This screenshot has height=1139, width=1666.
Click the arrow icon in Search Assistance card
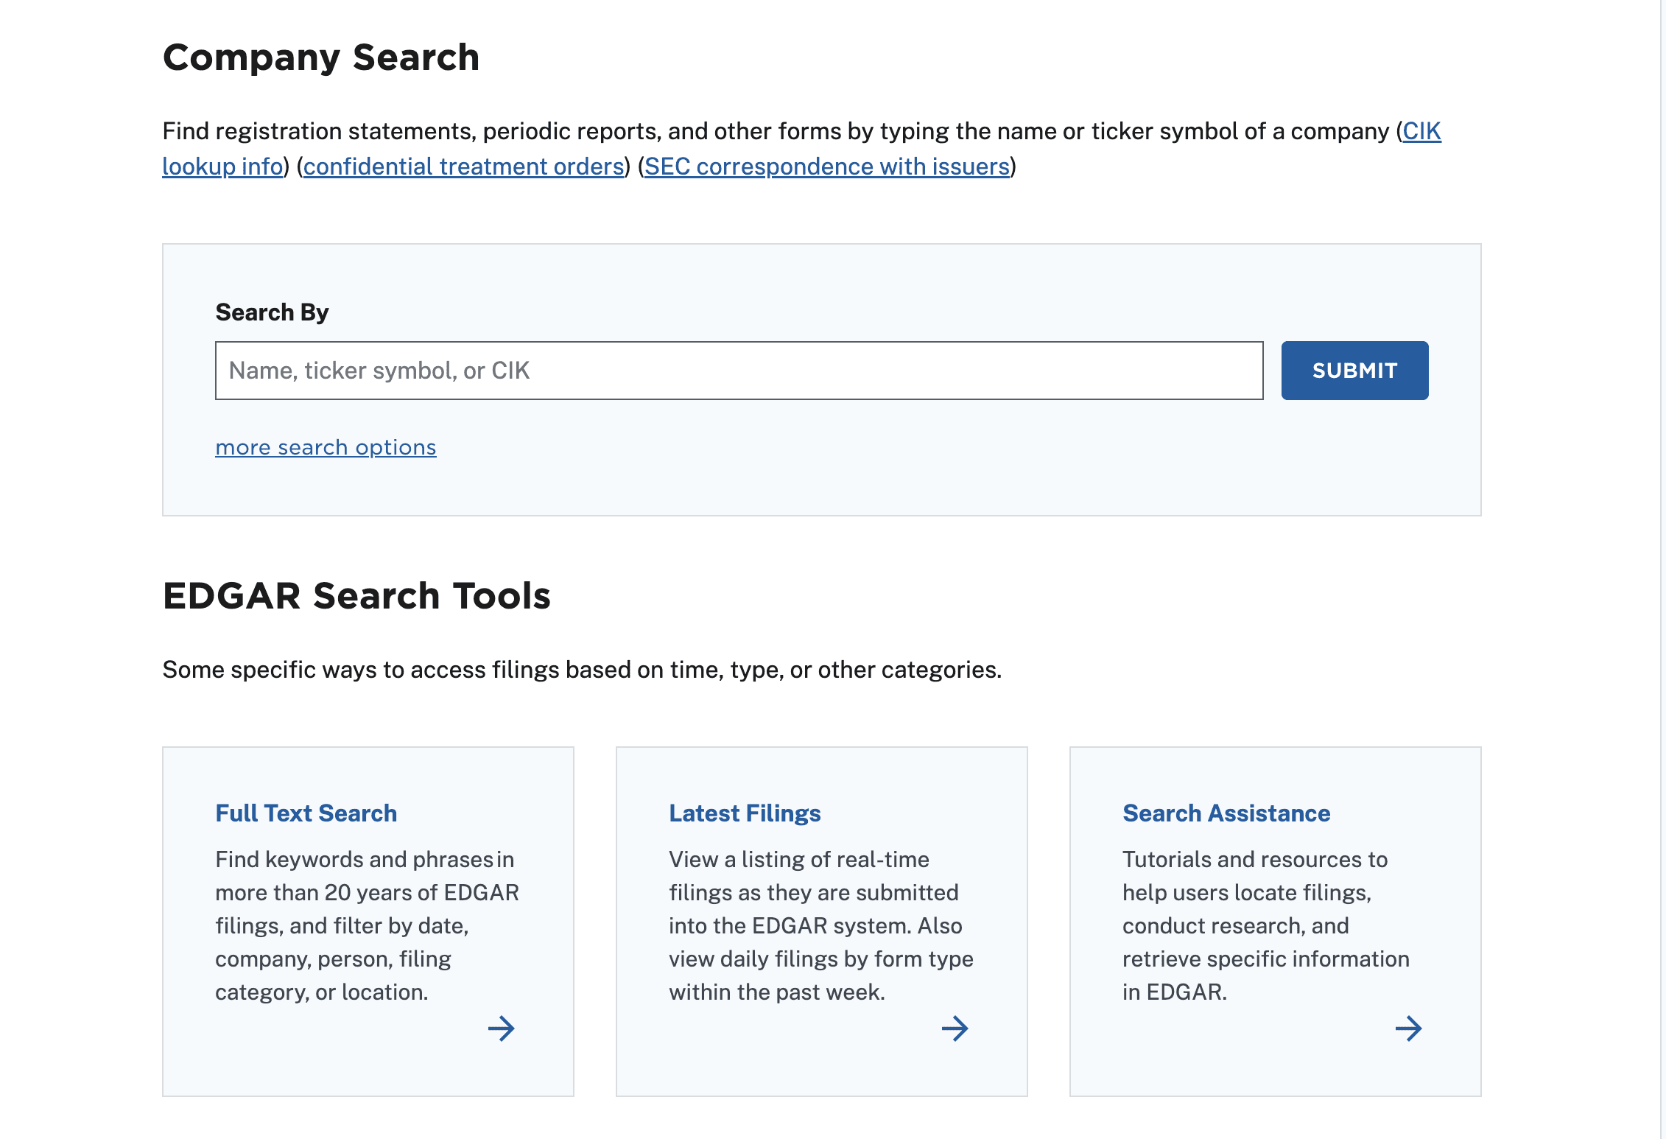[1409, 1028]
